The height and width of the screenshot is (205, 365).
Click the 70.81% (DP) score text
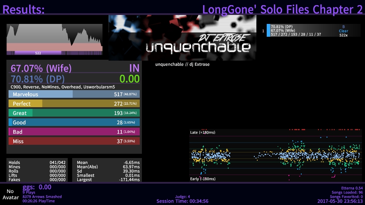click(38, 79)
